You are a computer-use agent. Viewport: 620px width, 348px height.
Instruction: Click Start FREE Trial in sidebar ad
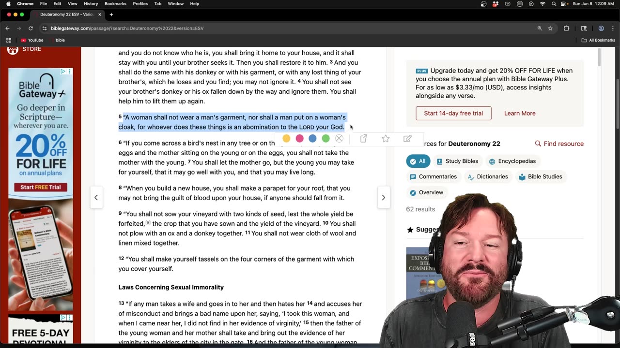point(41,187)
